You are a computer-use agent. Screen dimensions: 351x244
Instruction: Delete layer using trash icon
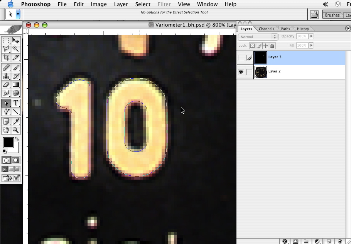coord(340,241)
